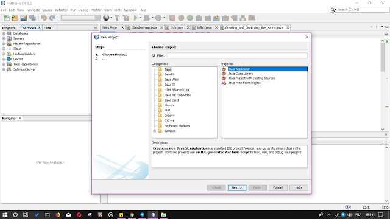Select the Selenium Server node
The width and height of the screenshot is (390, 219).
click(24, 69)
